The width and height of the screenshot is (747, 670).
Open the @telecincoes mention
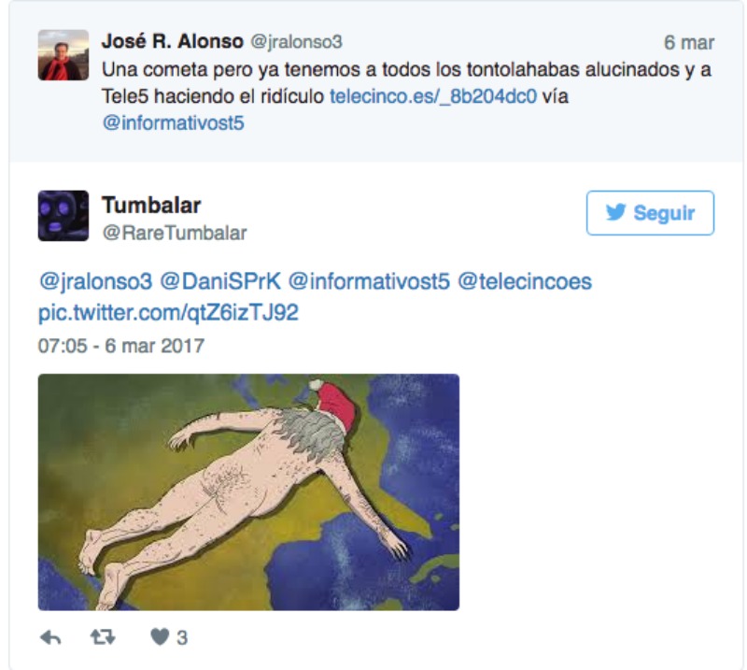pos(525,281)
